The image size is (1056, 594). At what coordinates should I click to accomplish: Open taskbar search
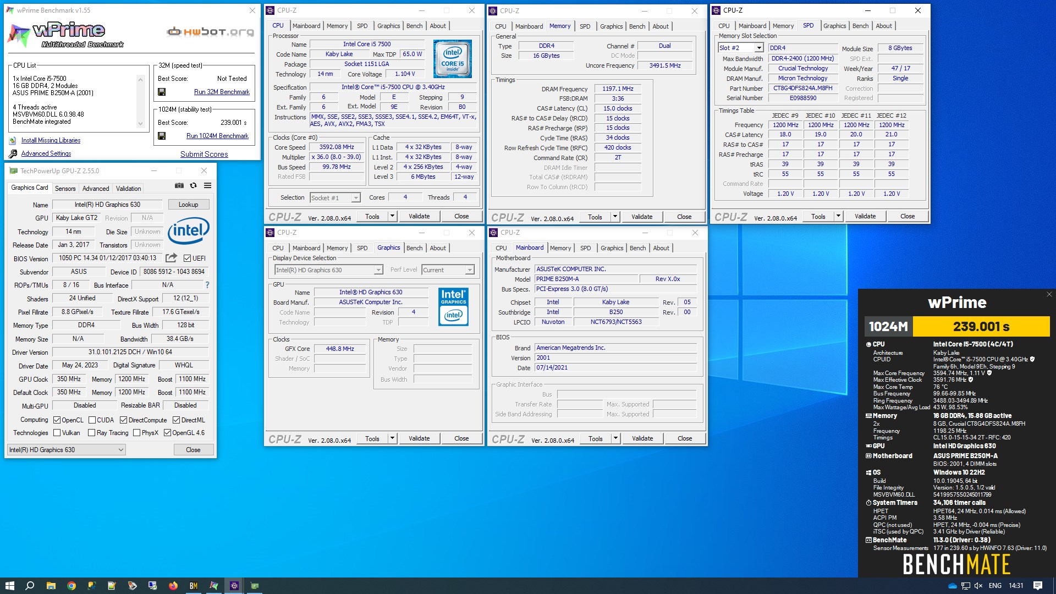(30, 586)
